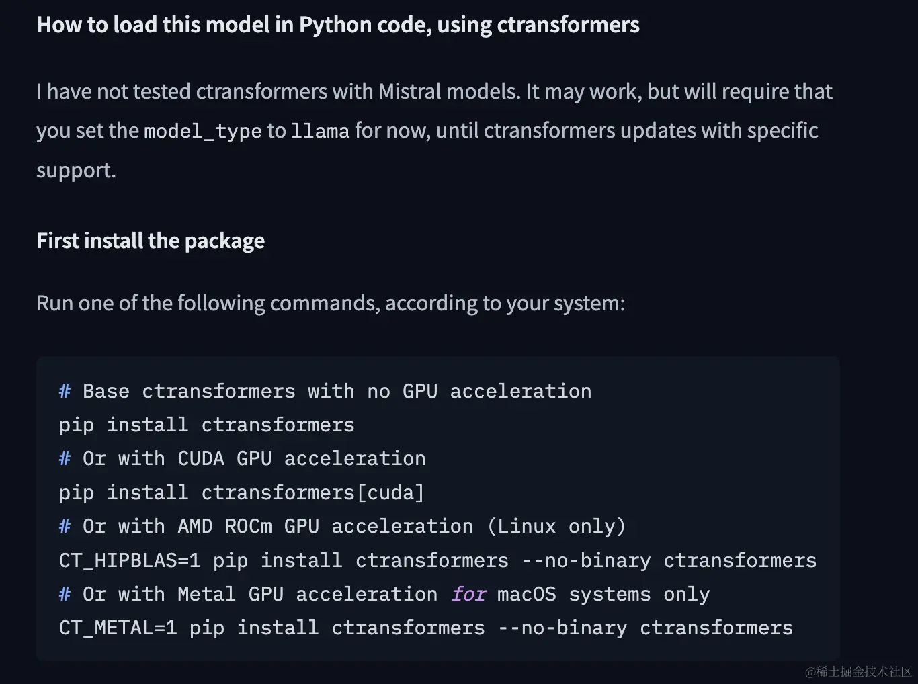Click the CT_HIPBLAS=1 install command line
This screenshot has width=918, height=684.
coord(437,560)
